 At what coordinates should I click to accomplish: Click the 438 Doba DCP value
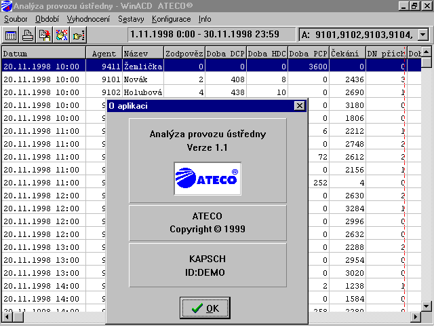point(237,92)
